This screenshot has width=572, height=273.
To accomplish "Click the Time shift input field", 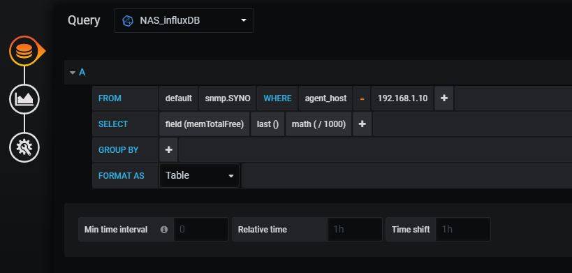I will (463, 230).
